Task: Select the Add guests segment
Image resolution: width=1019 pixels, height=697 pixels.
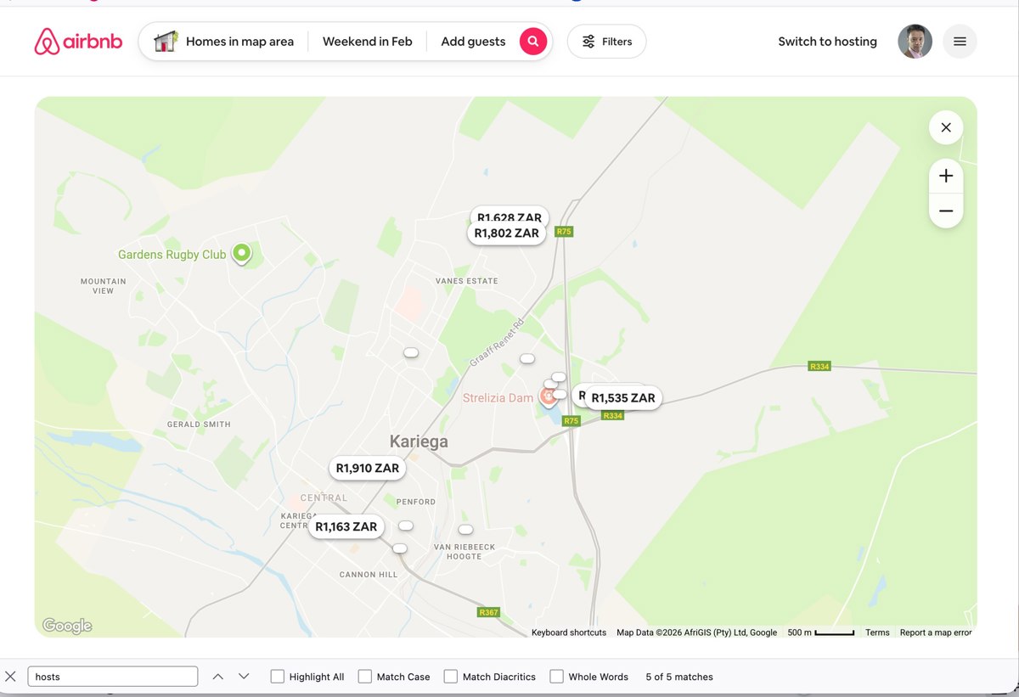Action: tap(473, 42)
